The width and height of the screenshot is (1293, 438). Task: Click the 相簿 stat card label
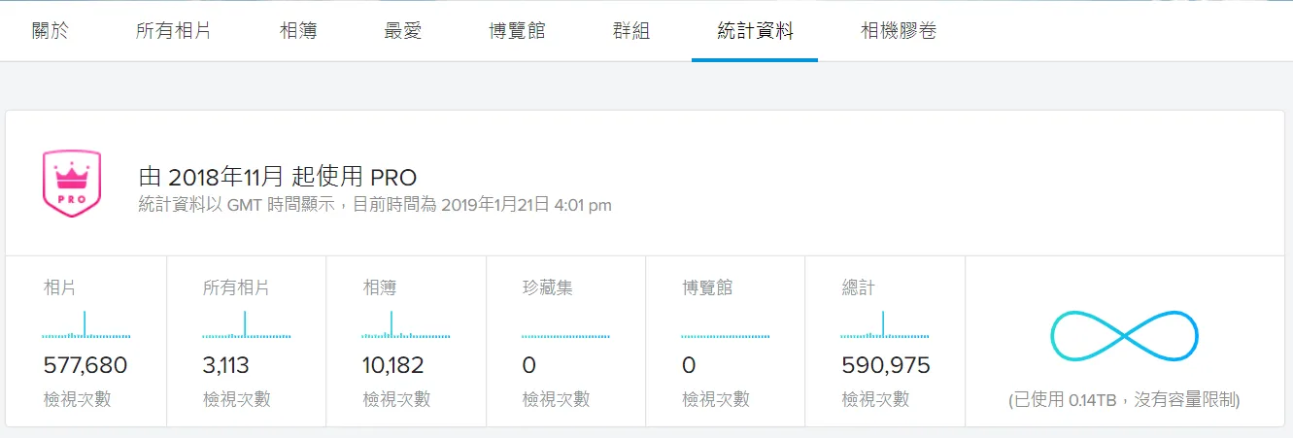click(379, 287)
